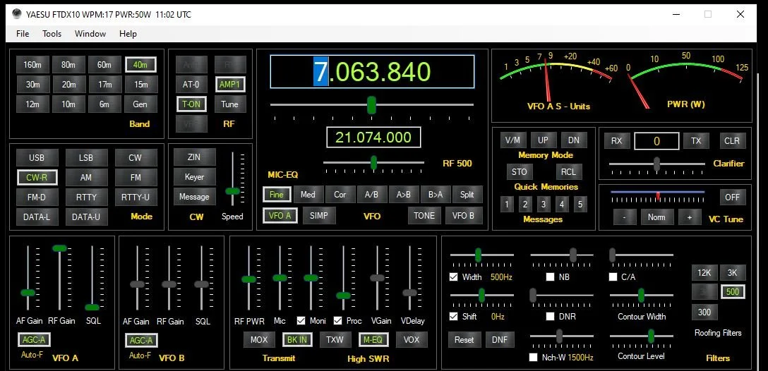The width and height of the screenshot is (768, 371).
Task: Choose the Gen band button
Action: pyautogui.click(x=140, y=104)
